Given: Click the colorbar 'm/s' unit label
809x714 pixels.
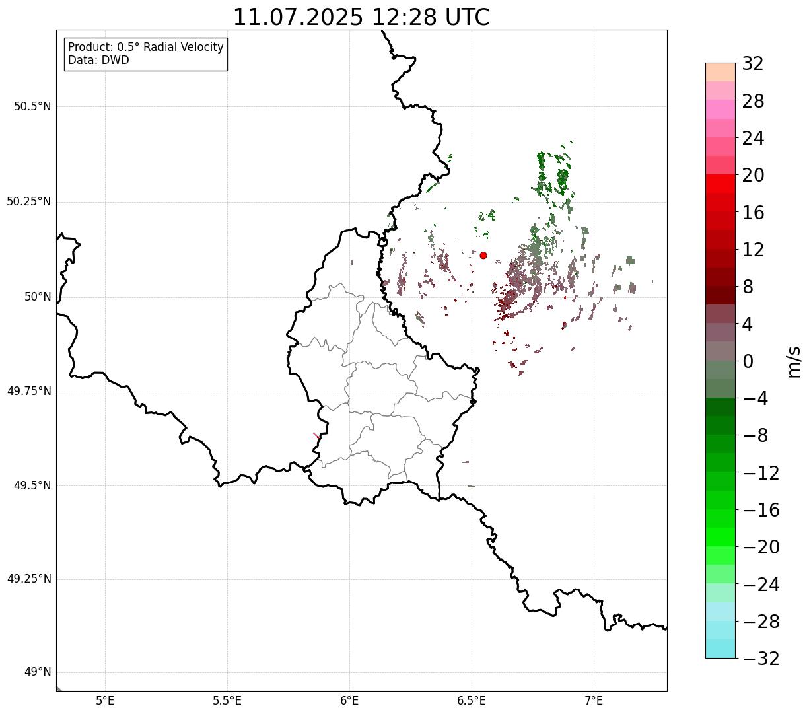Looking at the screenshot, I should pyautogui.click(x=794, y=361).
